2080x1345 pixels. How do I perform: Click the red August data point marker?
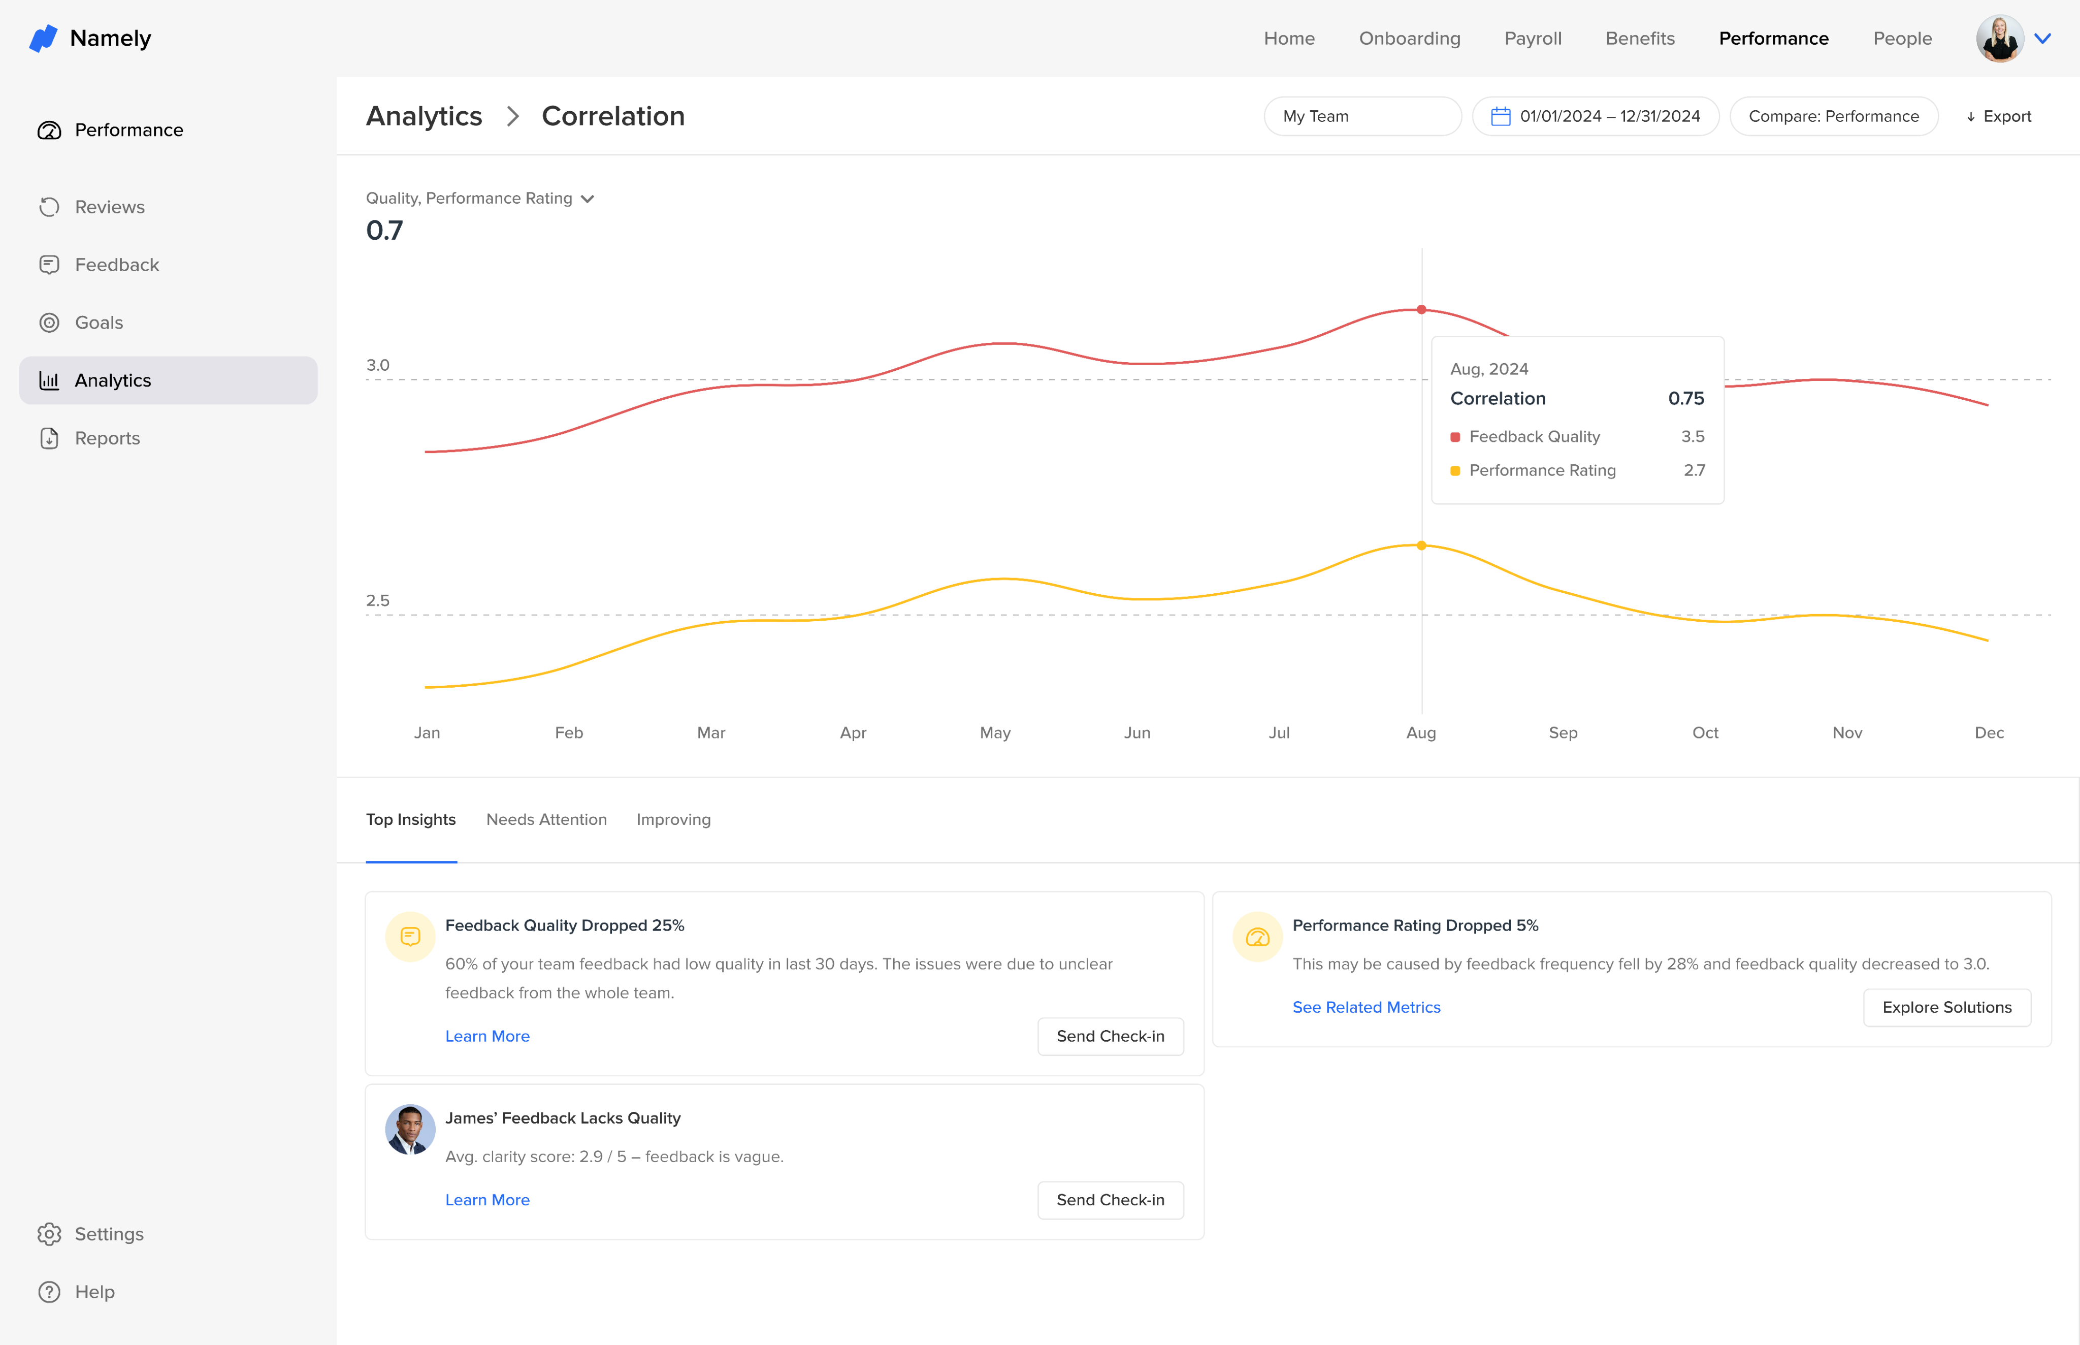(x=1421, y=309)
